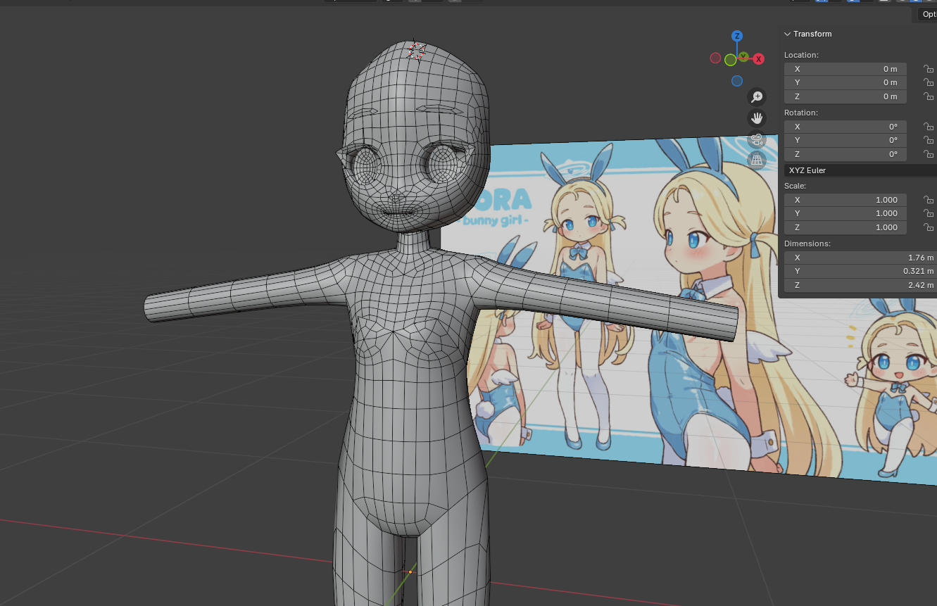Lock the Scale Y value

coord(929,213)
